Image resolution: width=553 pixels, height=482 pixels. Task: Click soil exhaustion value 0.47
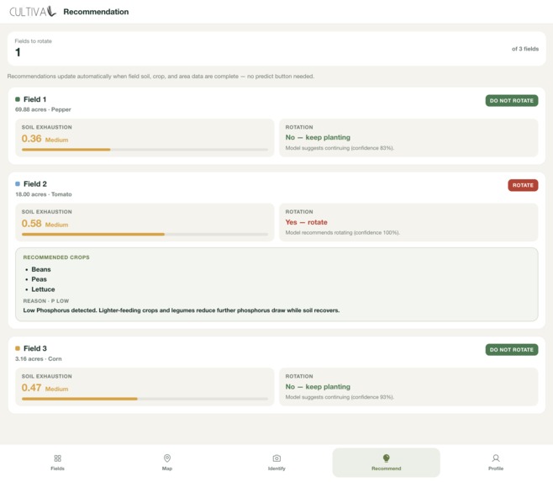click(x=31, y=387)
